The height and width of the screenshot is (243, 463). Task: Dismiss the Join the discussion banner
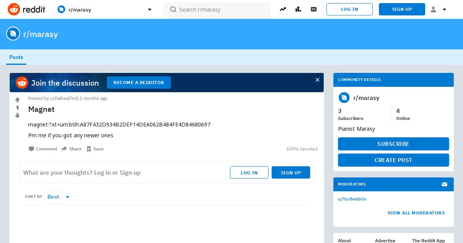pos(318,80)
